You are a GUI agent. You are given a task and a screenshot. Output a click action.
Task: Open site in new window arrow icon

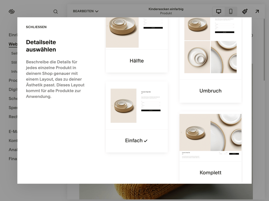(257, 11)
